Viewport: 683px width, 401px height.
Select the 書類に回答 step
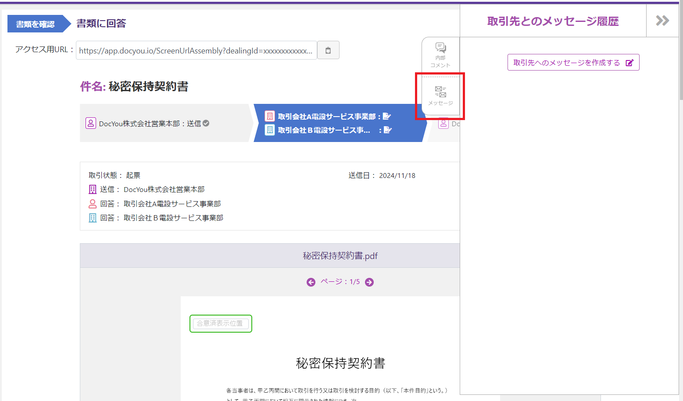pos(101,24)
